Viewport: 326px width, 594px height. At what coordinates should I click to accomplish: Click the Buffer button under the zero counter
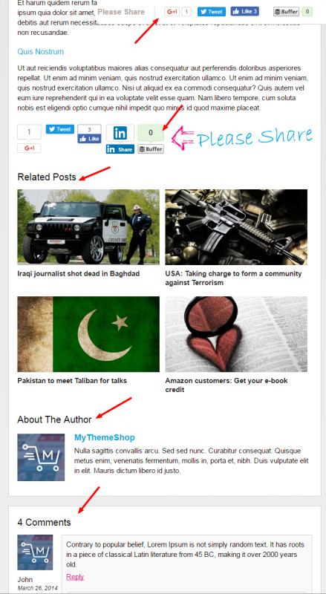click(151, 149)
